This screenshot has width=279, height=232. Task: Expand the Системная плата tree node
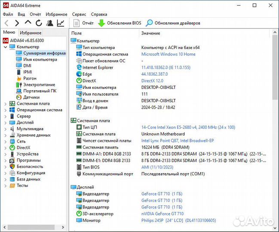coord(5,104)
